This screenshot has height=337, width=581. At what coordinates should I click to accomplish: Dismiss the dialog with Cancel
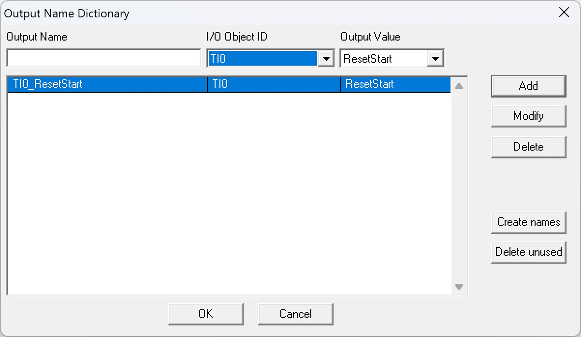point(295,314)
